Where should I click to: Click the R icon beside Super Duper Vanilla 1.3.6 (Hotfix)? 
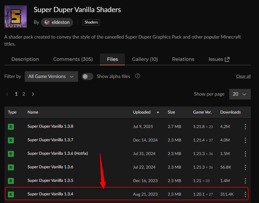point(11,154)
